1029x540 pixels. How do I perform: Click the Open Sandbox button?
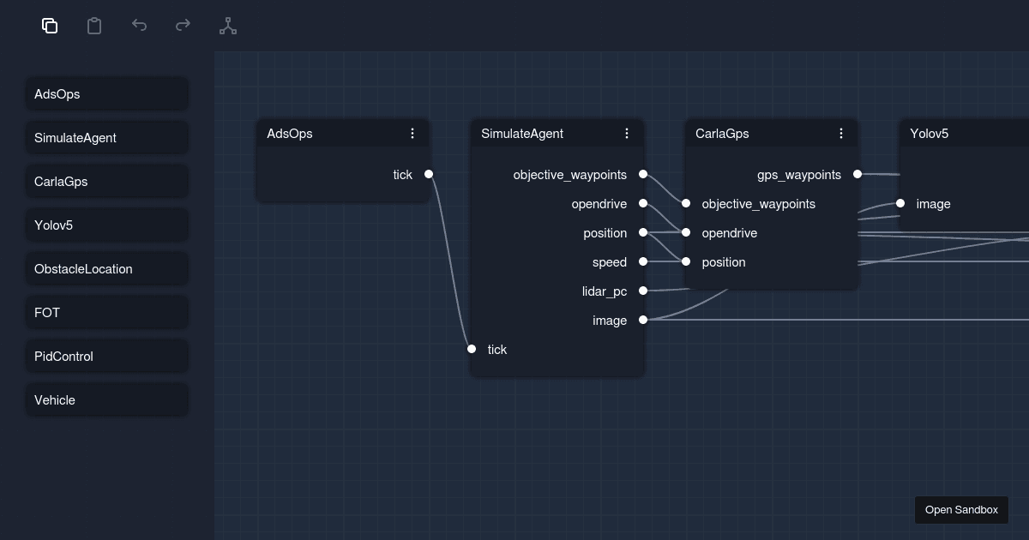(x=961, y=509)
